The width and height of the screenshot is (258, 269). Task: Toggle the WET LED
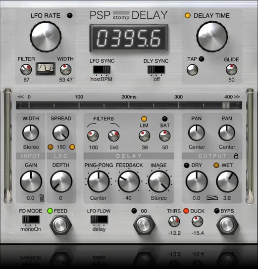(x=216, y=165)
